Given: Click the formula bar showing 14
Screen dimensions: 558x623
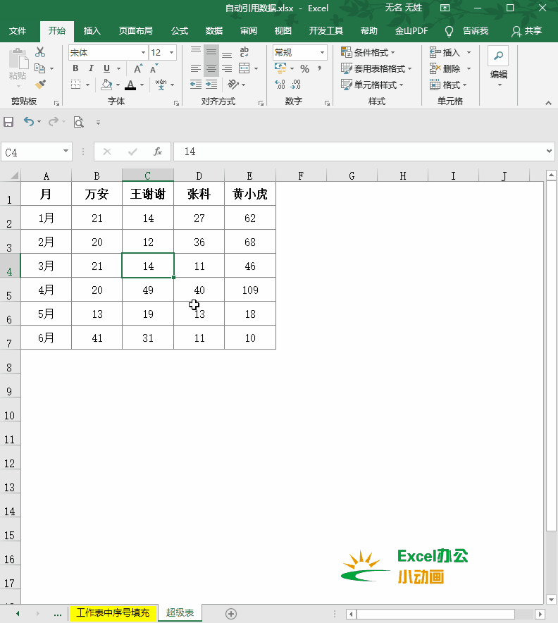Looking at the screenshot, I should (x=359, y=152).
